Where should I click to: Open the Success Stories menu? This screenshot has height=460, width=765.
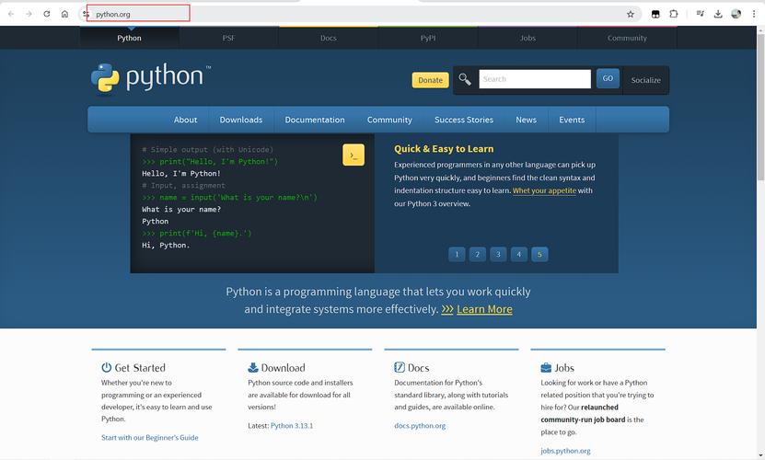[x=464, y=120]
